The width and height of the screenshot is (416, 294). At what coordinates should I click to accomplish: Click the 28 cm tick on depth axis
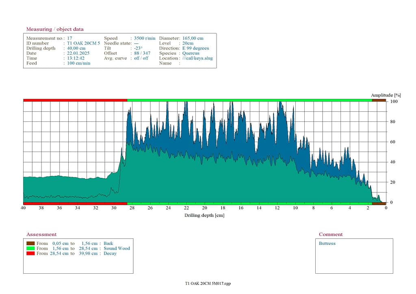[x=132, y=208]
